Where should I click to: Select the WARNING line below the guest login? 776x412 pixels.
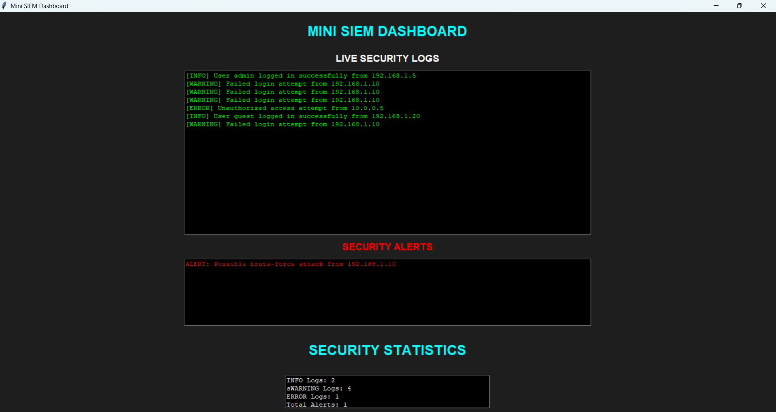283,124
